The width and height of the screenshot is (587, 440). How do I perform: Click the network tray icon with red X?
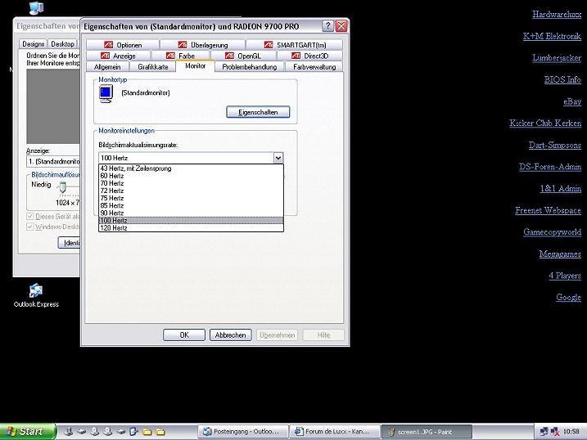click(x=554, y=432)
